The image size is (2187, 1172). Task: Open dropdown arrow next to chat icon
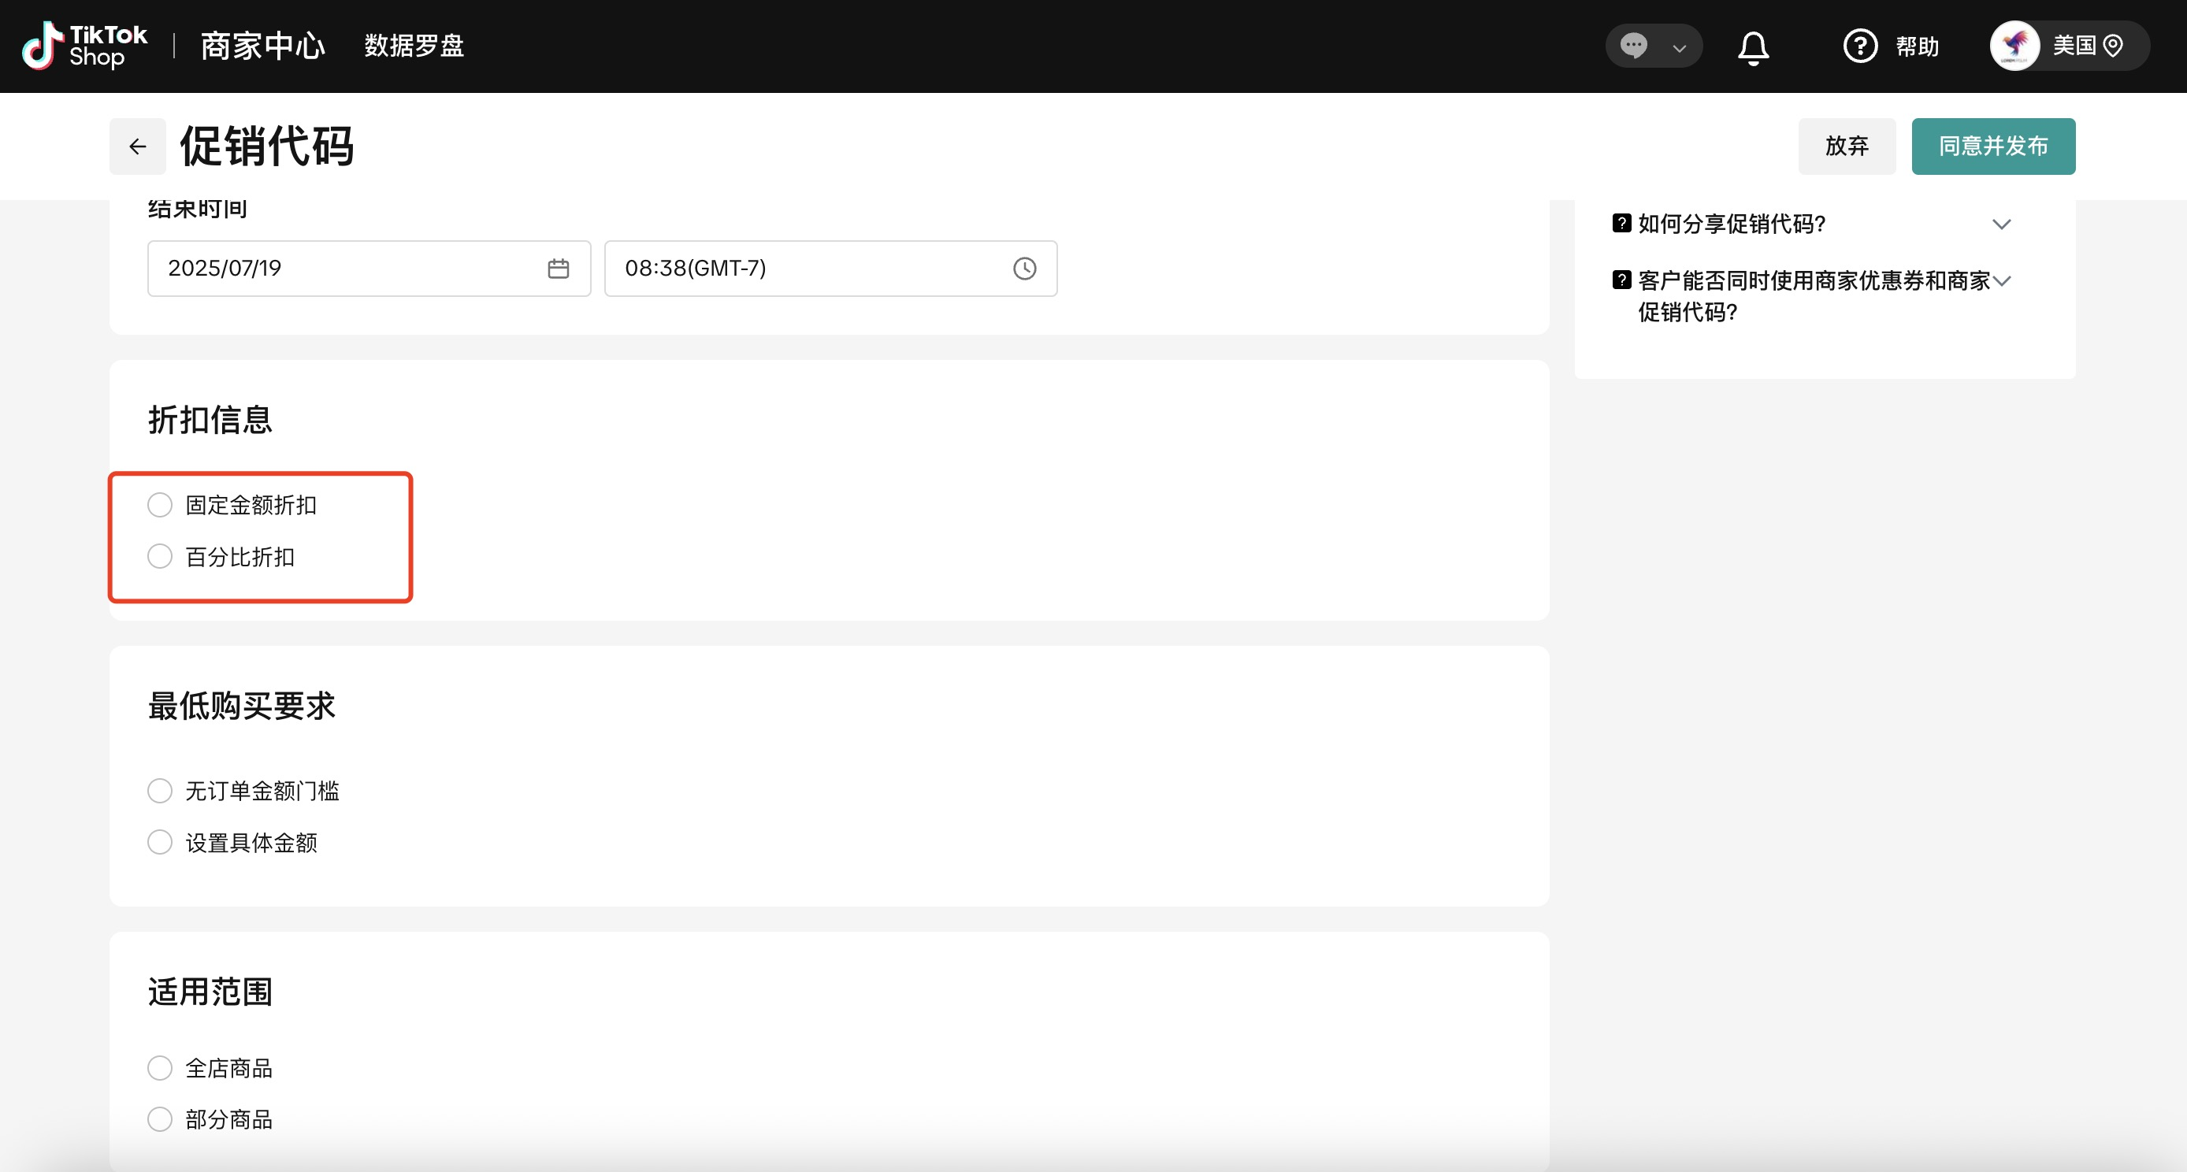[1678, 48]
